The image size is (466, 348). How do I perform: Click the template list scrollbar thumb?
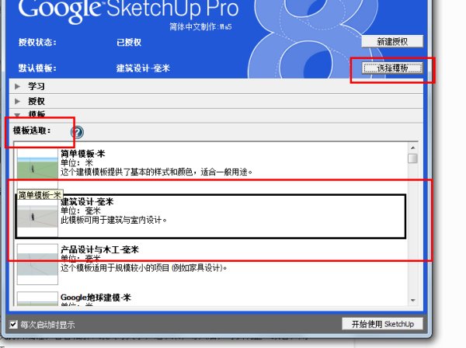click(413, 158)
